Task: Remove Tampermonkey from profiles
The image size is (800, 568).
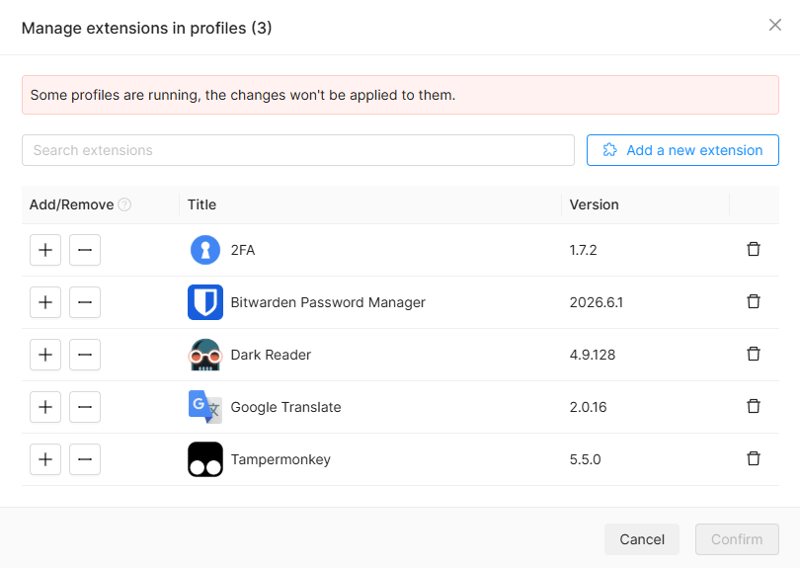Action: [85, 459]
